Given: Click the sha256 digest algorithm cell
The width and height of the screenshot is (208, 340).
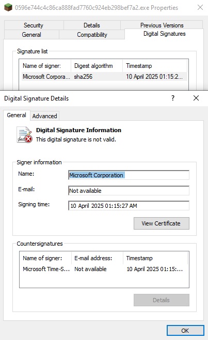Looking at the screenshot, I should 83,77.
